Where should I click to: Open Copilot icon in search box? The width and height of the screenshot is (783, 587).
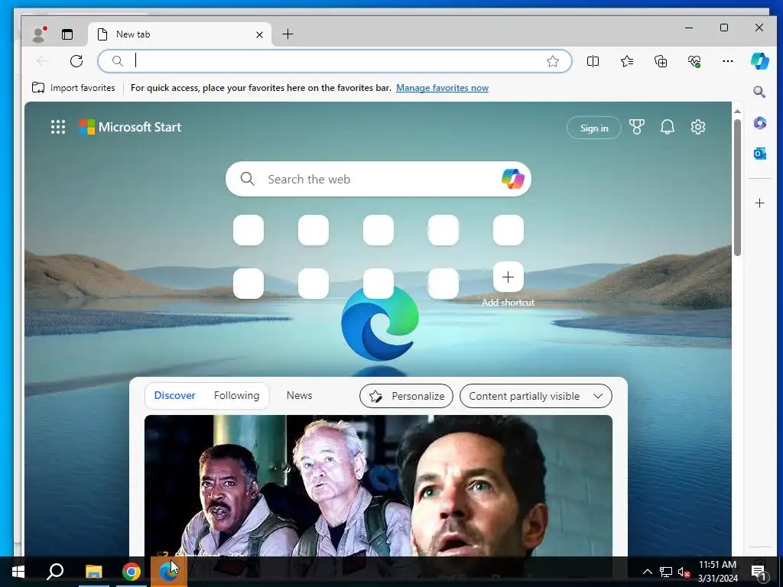[512, 179]
